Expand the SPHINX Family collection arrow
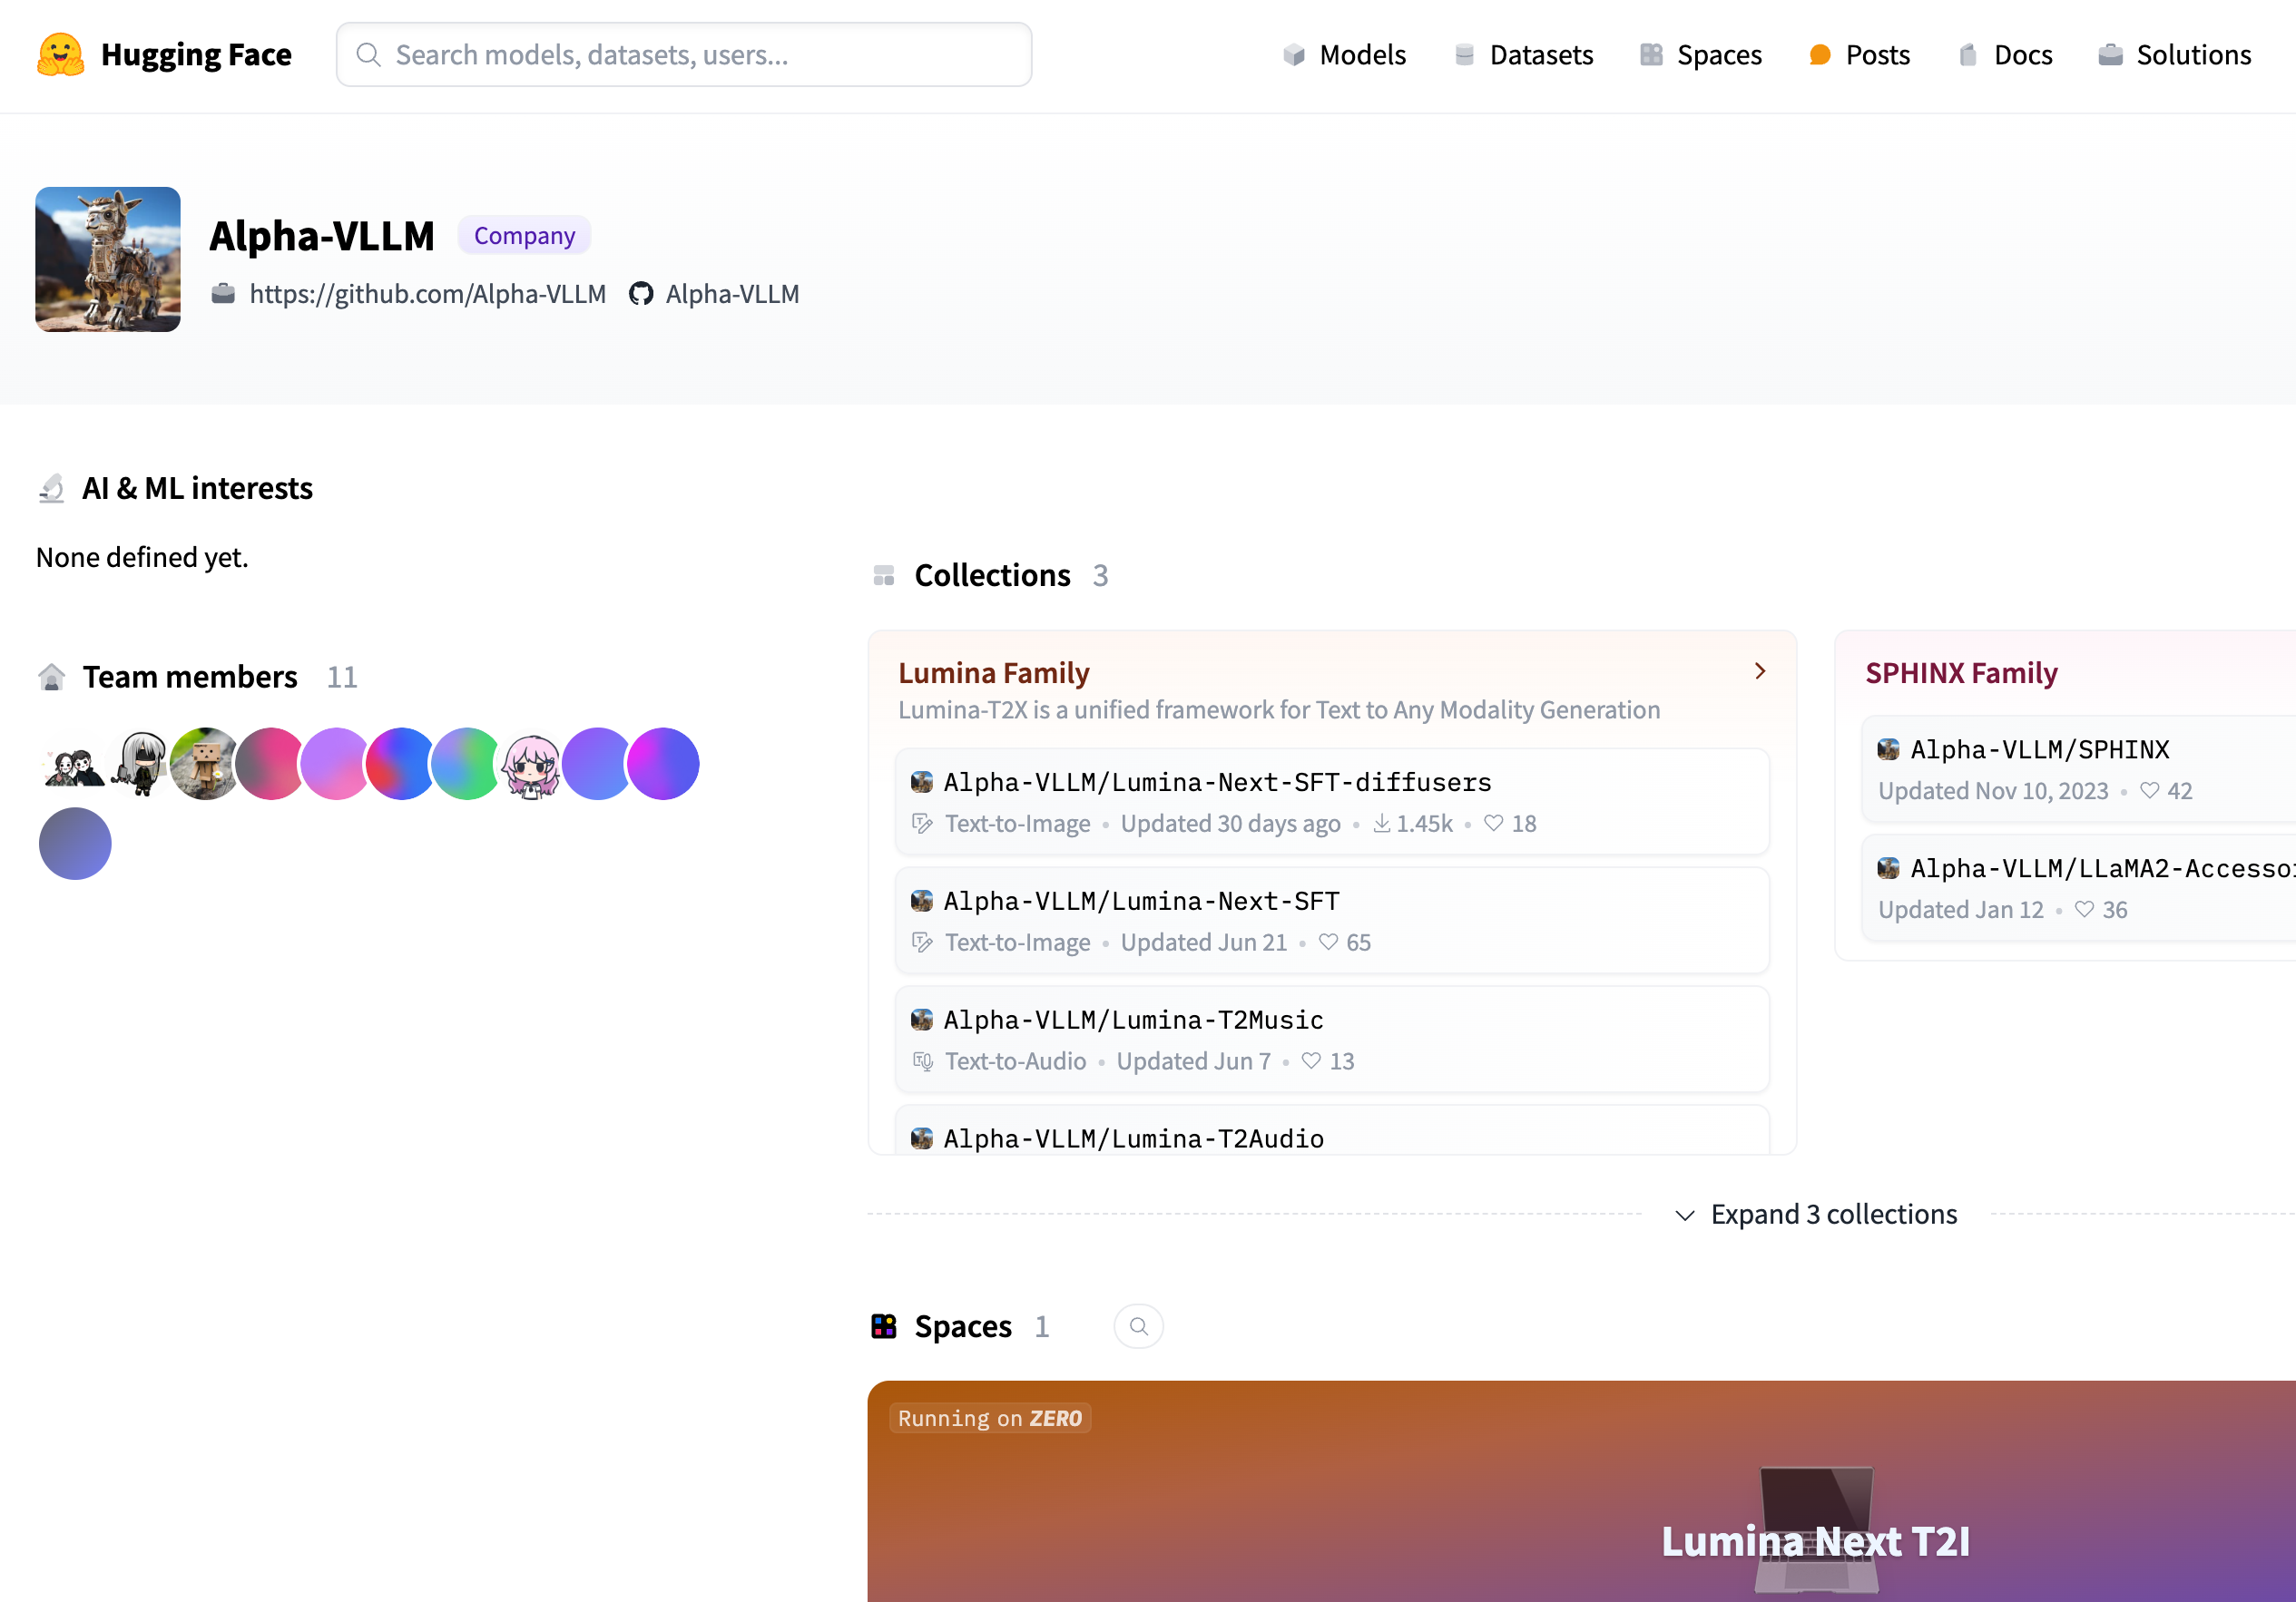2296x1602 pixels. click(x=1762, y=669)
